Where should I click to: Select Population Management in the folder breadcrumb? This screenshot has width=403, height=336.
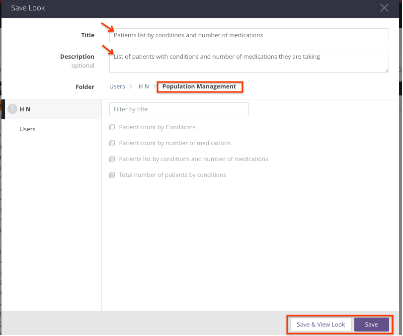tap(199, 86)
